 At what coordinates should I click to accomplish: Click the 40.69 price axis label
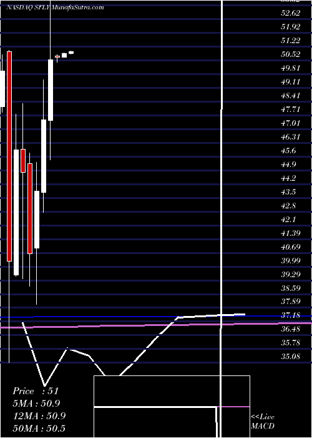(291, 247)
